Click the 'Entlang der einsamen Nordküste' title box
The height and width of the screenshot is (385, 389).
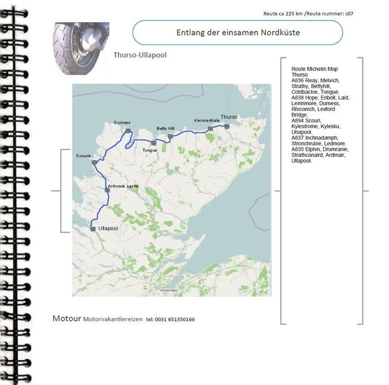click(x=237, y=33)
